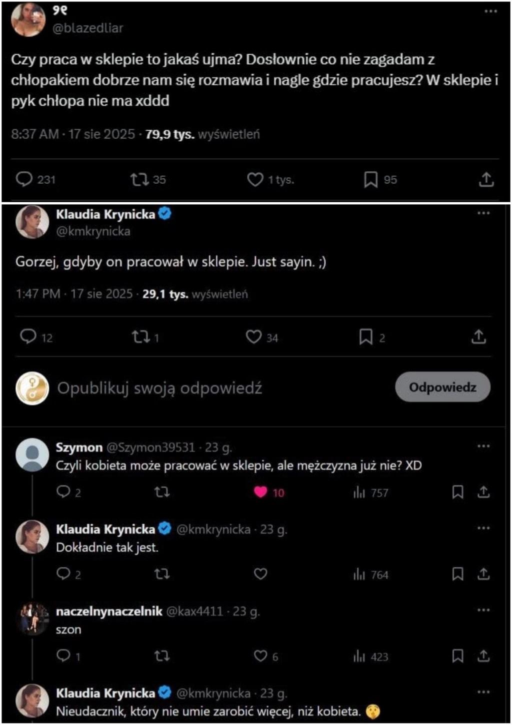Like Klaudia Krynicka's main post showing 34 likes
512x725 pixels.
pyautogui.click(x=254, y=337)
